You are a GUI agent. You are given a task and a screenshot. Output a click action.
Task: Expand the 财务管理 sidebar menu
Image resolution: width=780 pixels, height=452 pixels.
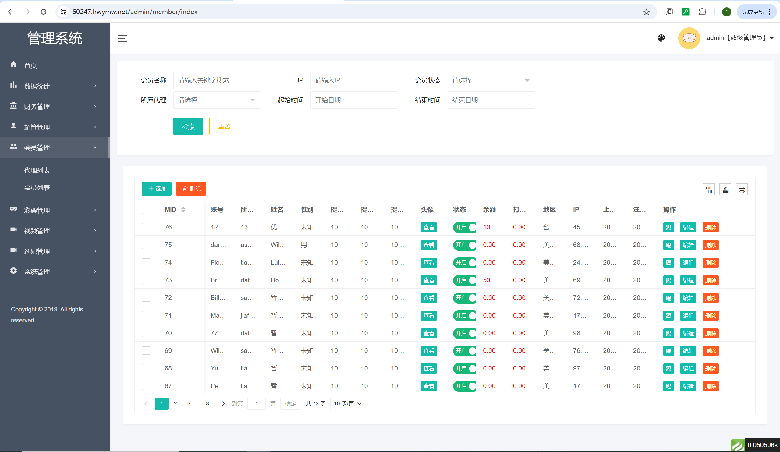(x=55, y=106)
